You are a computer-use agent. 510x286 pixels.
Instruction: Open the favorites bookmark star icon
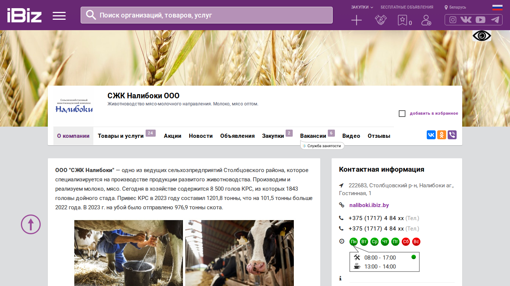(x=402, y=20)
